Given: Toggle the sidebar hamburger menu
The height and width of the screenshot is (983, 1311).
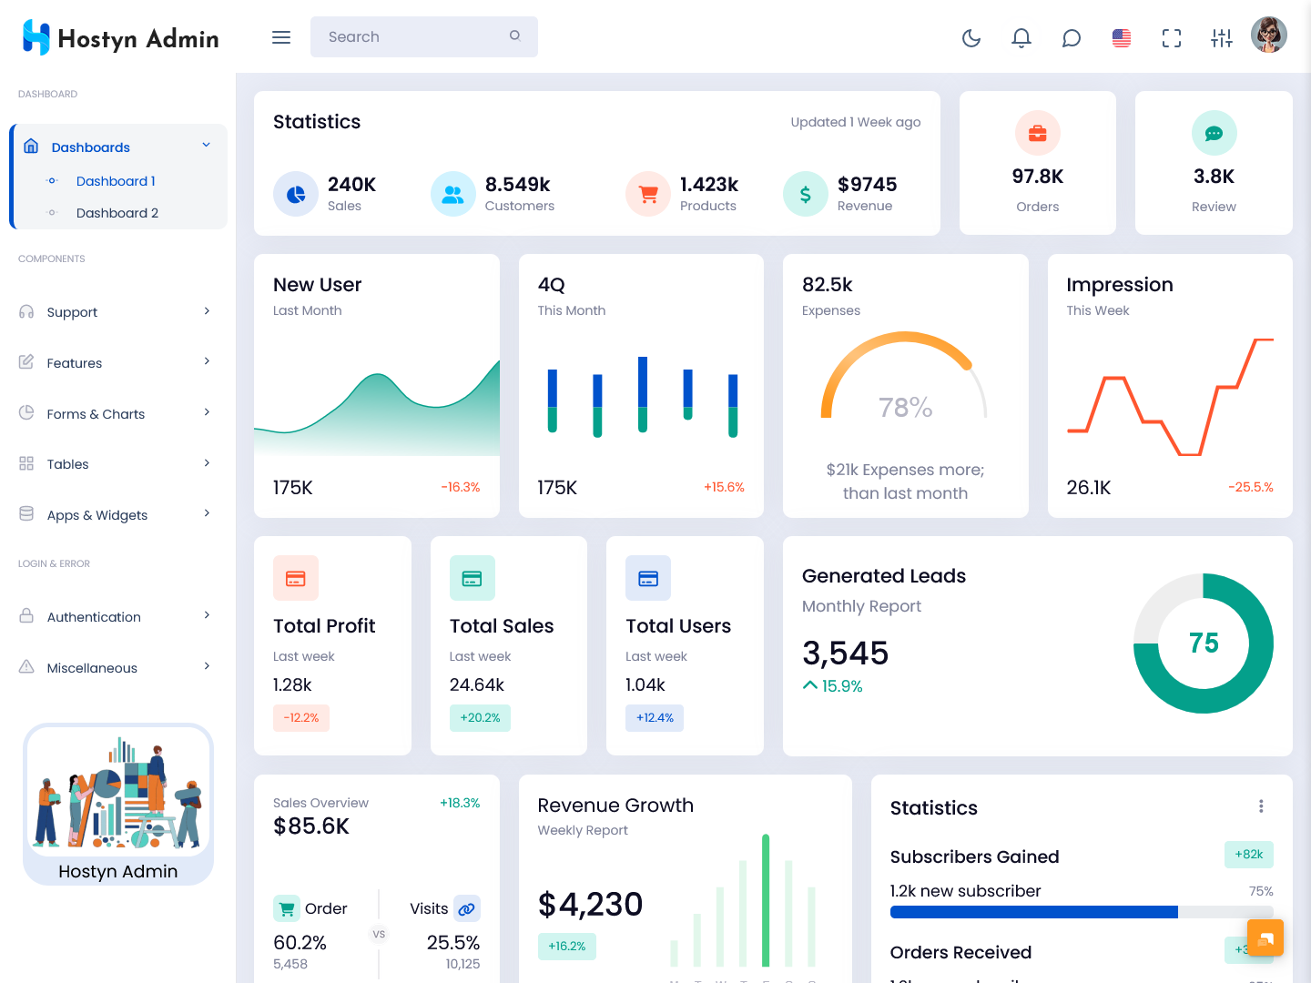Looking at the screenshot, I should pyautogui.click(x=281, y=37).
